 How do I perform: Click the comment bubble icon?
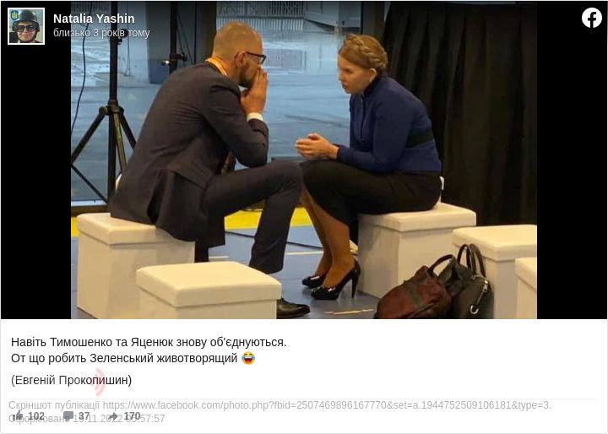68,415
